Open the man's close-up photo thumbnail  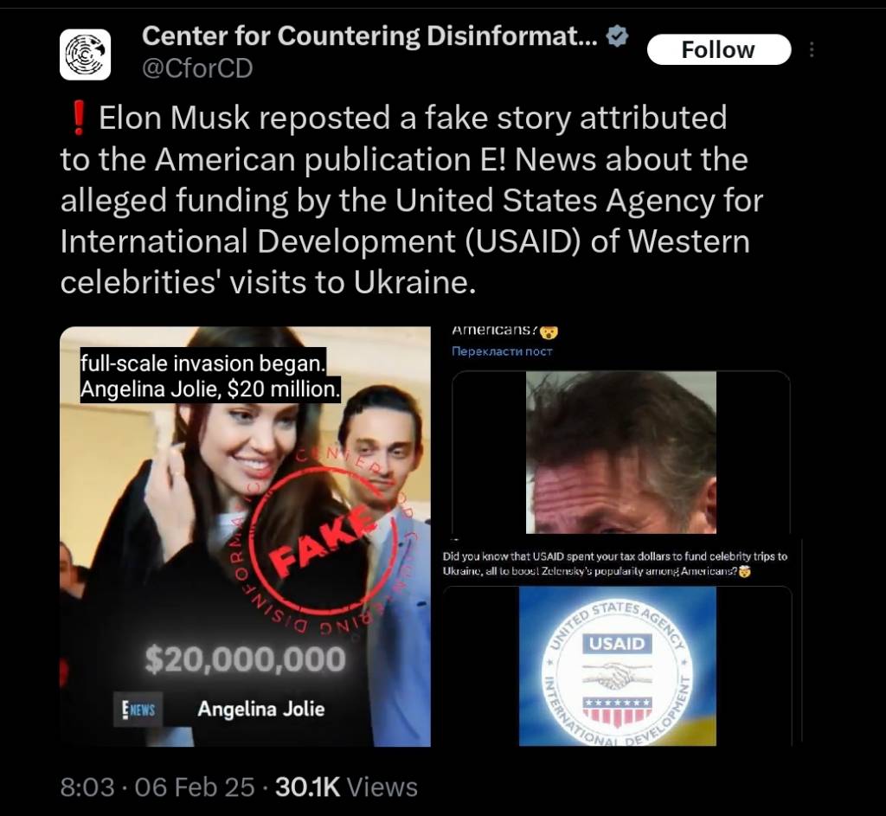[x=621, y=452]
